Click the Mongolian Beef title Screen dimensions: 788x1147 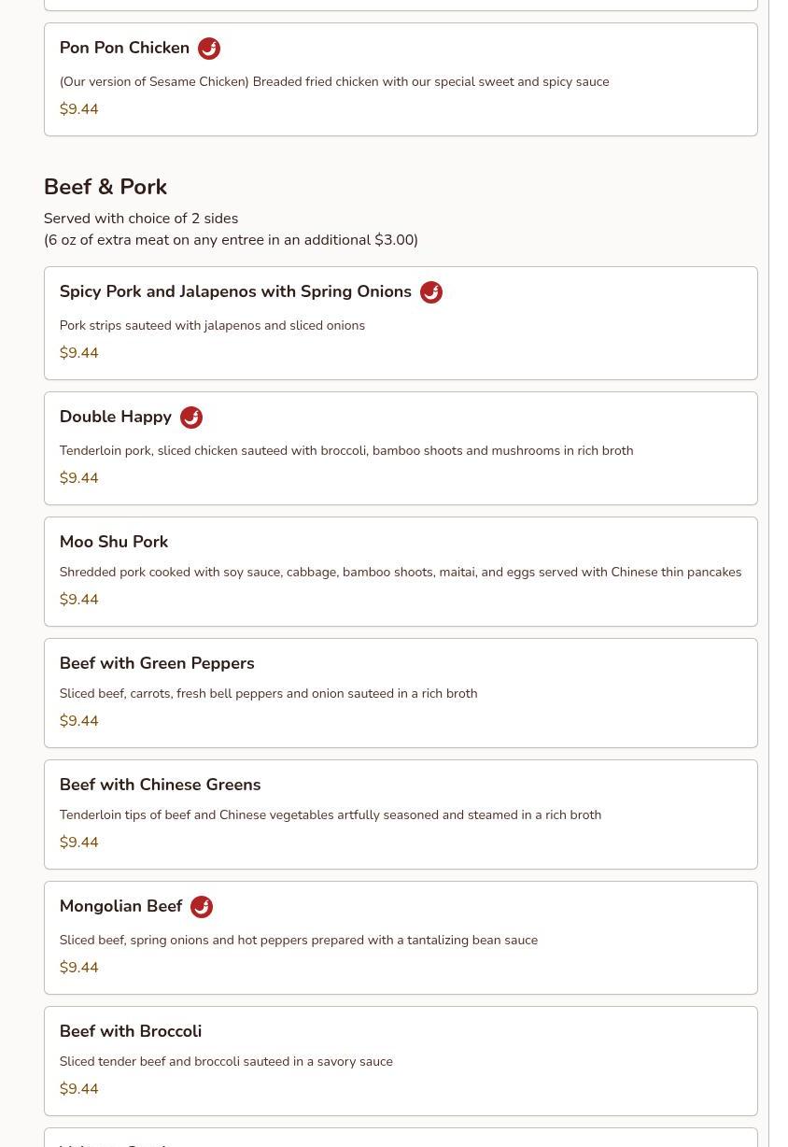(120, 906)
